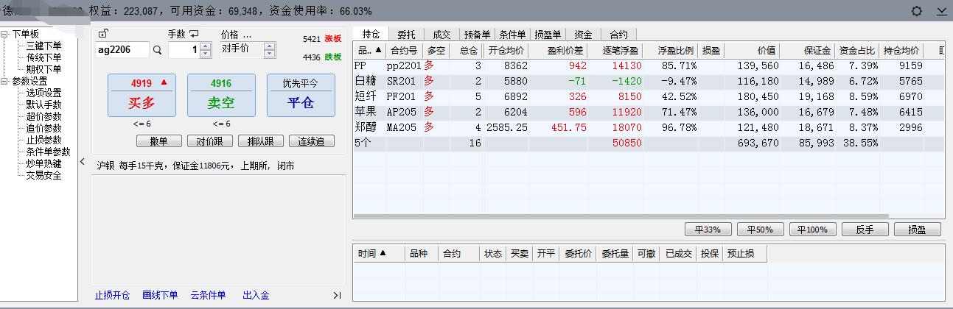Collapse the 下单板 tree node
The height and width of the screenshot is (309, 953).
5,34
